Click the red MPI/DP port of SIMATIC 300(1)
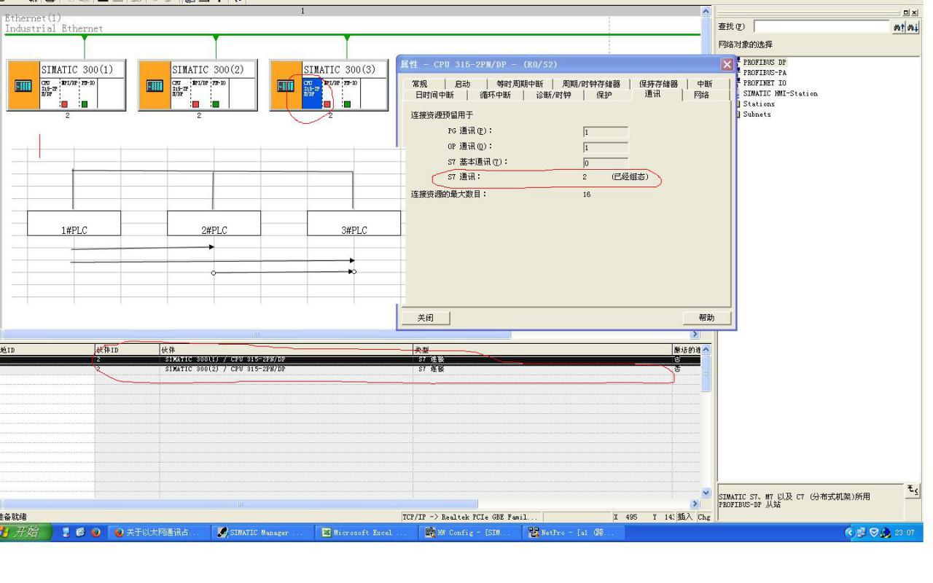933x583 pixels. [64, 104]
